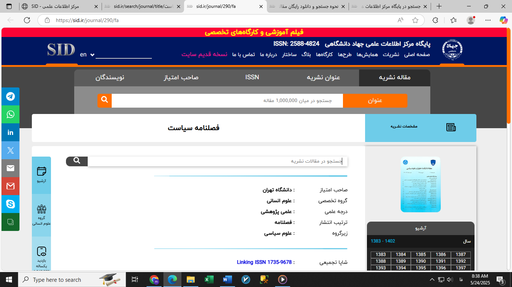Share via the LinkedIn sidebar icon

click(10, 132)
